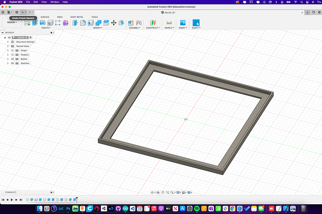Select the Shell tool

pyautogui.click(x=90, y=23)
